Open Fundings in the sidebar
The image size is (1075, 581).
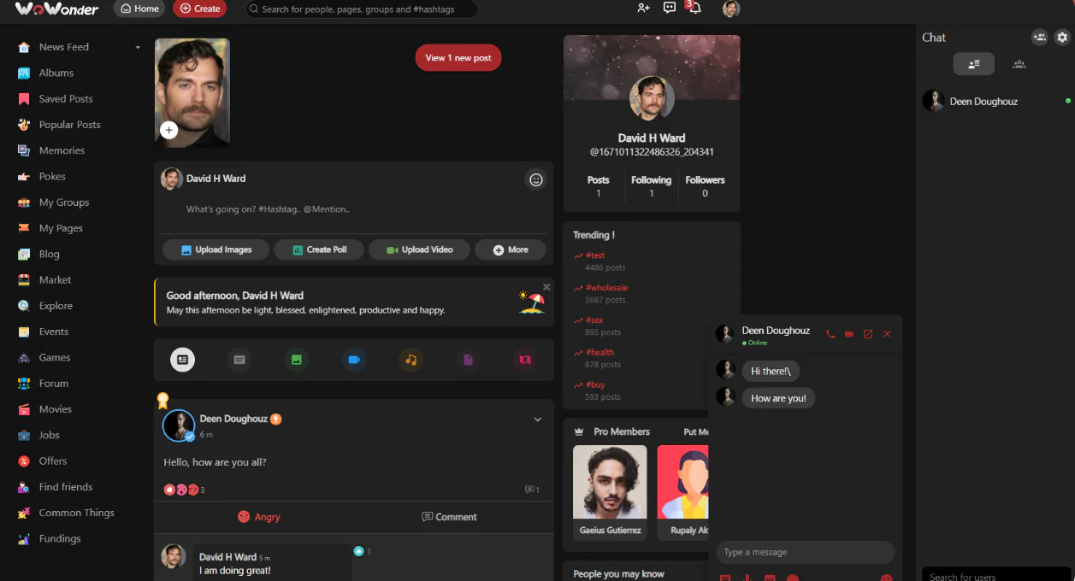point(60,539)
